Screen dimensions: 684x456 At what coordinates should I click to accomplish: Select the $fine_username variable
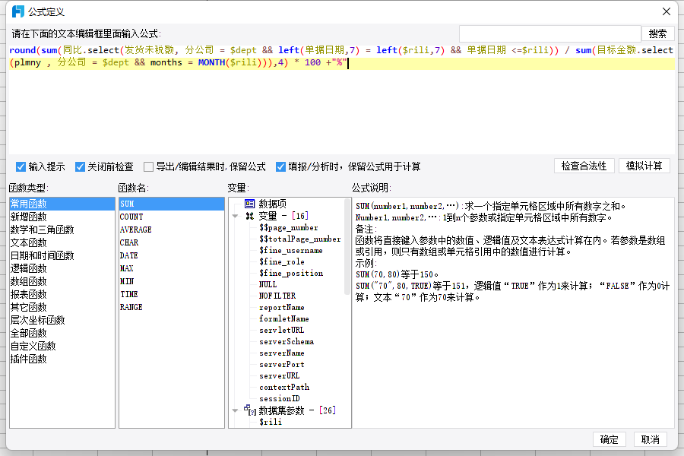290,251
